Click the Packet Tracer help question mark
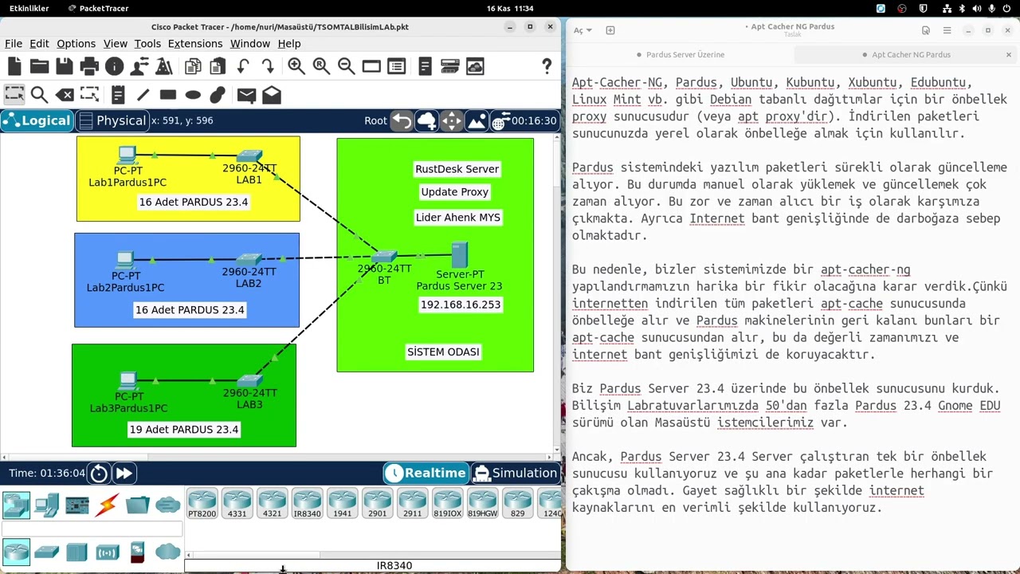 pyautogui.click(x=547, y=67)
